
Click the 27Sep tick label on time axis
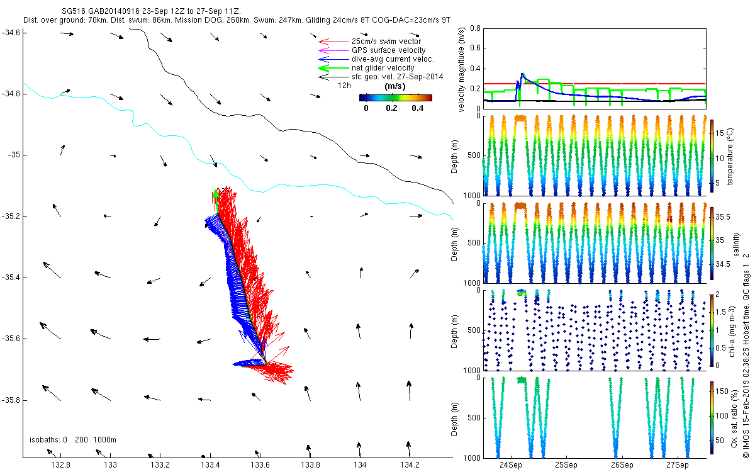tap(677, 465)
